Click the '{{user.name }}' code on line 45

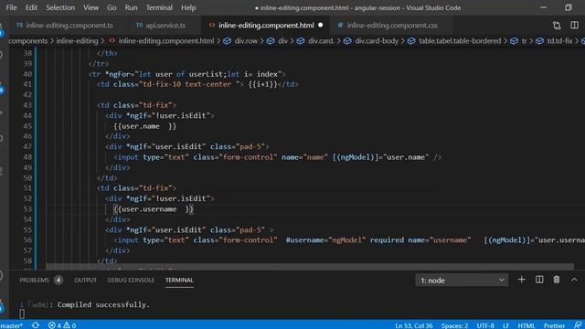[x=144, y=126]
